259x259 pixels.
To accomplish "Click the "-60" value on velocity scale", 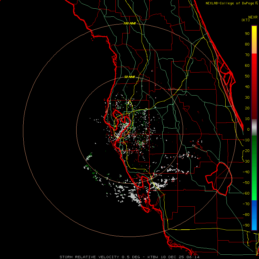I will pos(246,193).
